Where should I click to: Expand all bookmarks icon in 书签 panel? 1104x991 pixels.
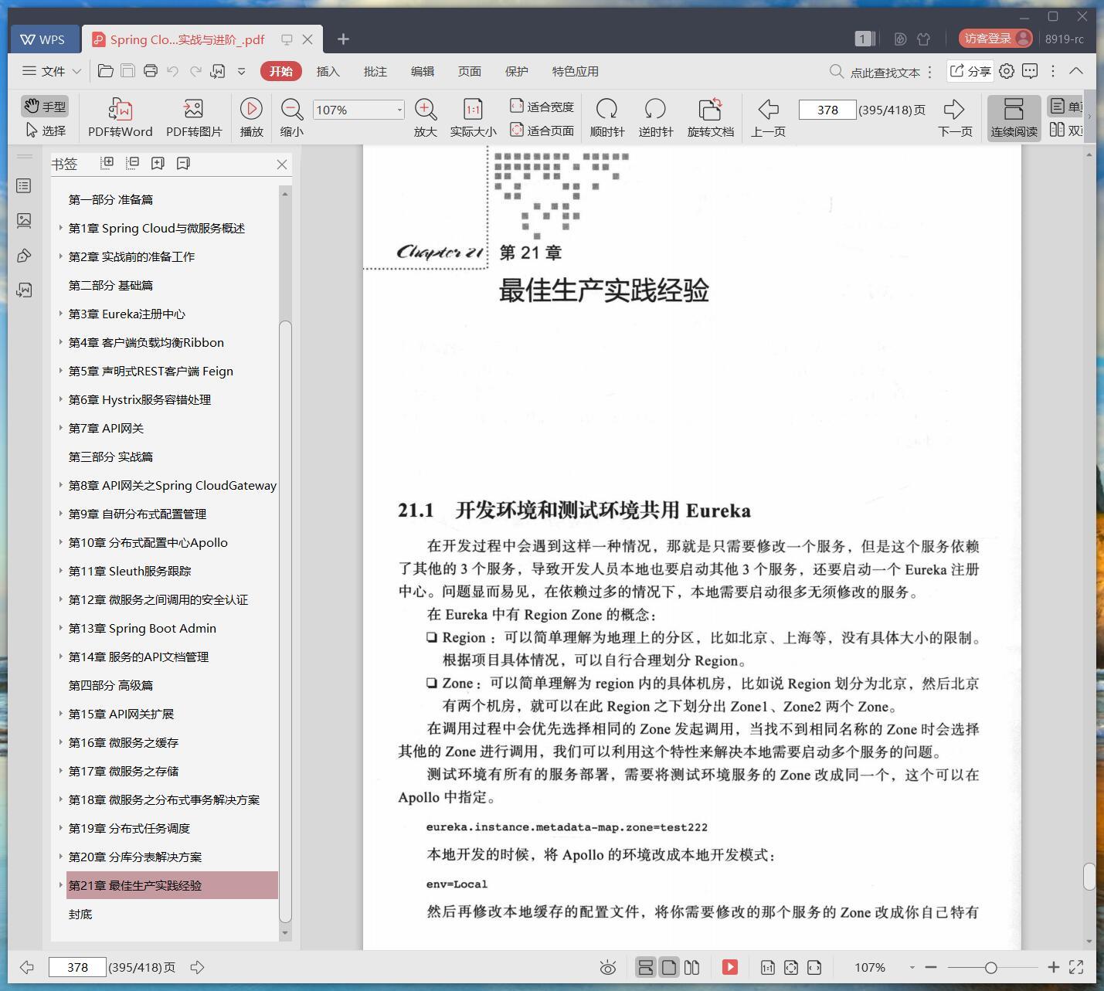107,163
